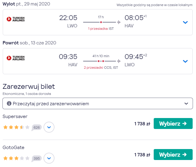Select the Supersaver offer via Wybierz

click(173, 124)
